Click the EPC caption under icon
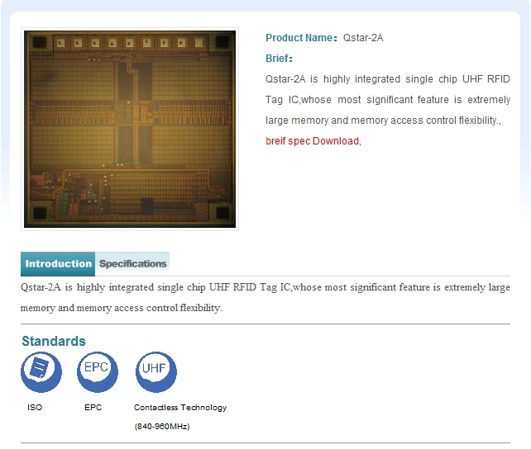The image size is (531, 449). 93,408
